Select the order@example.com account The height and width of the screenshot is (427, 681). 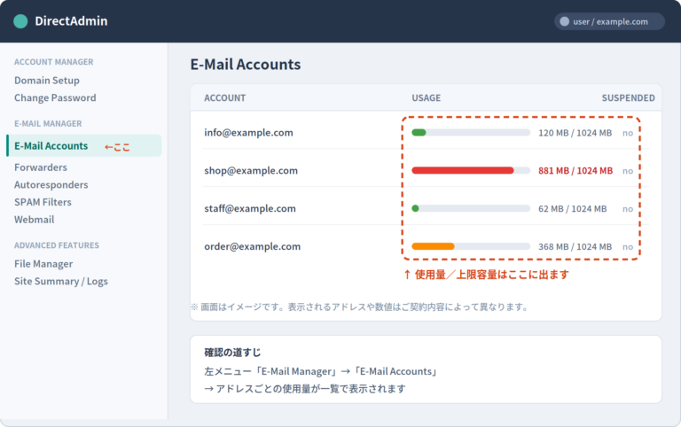253,246
